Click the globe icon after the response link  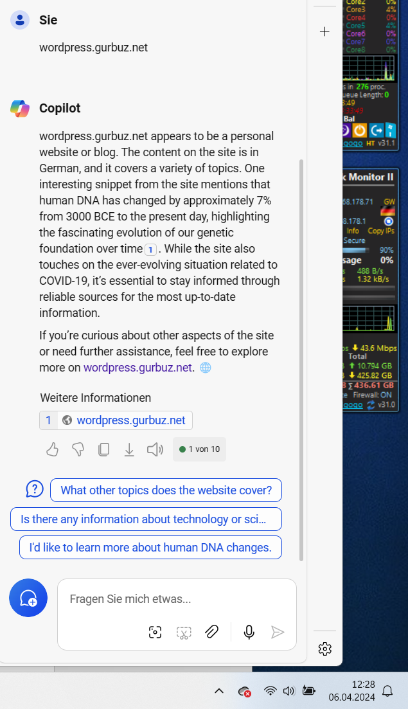(x=206, y=368)
